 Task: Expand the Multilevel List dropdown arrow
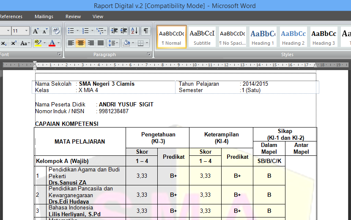tap(106, 31)
